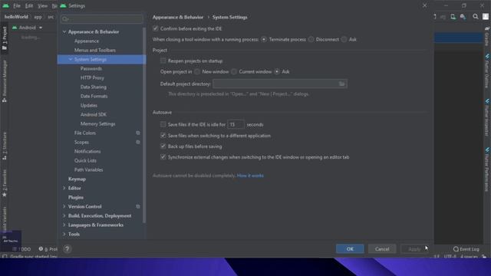Uncheck Confirm before exiting the IDE
Image resolution: width=491 pixels, height=276 pixels.
click(x=155, y=28)
